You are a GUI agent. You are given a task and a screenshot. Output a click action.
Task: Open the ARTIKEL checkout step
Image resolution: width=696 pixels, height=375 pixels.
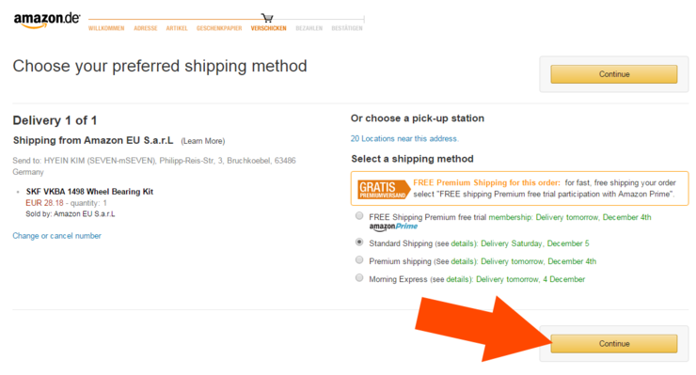(177, 28)
